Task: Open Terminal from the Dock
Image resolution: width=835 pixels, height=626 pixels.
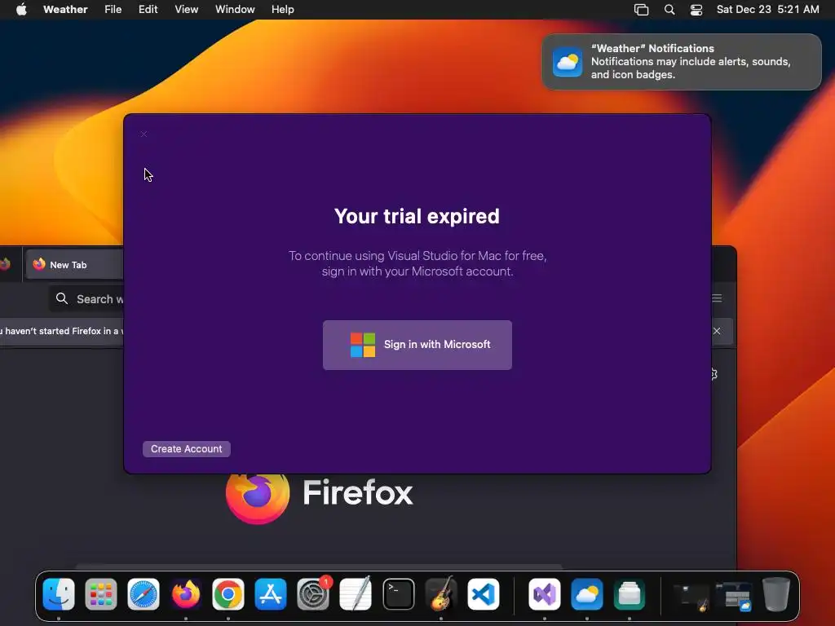Action: tap(398, 594)
